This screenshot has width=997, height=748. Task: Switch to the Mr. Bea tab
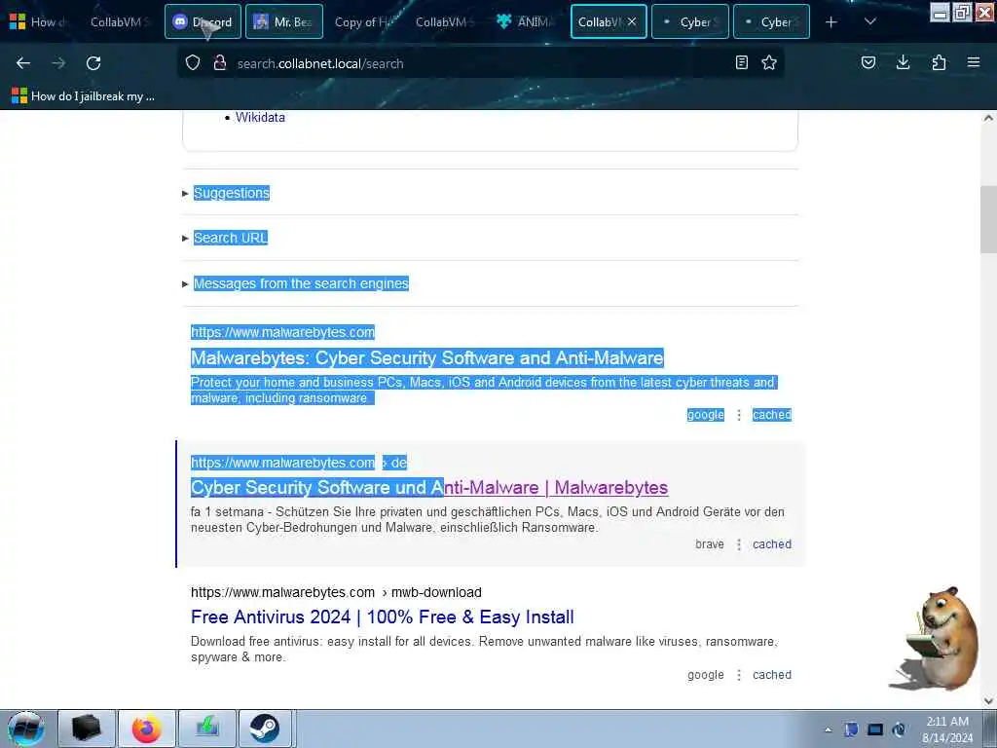click(x=284, y=21)
